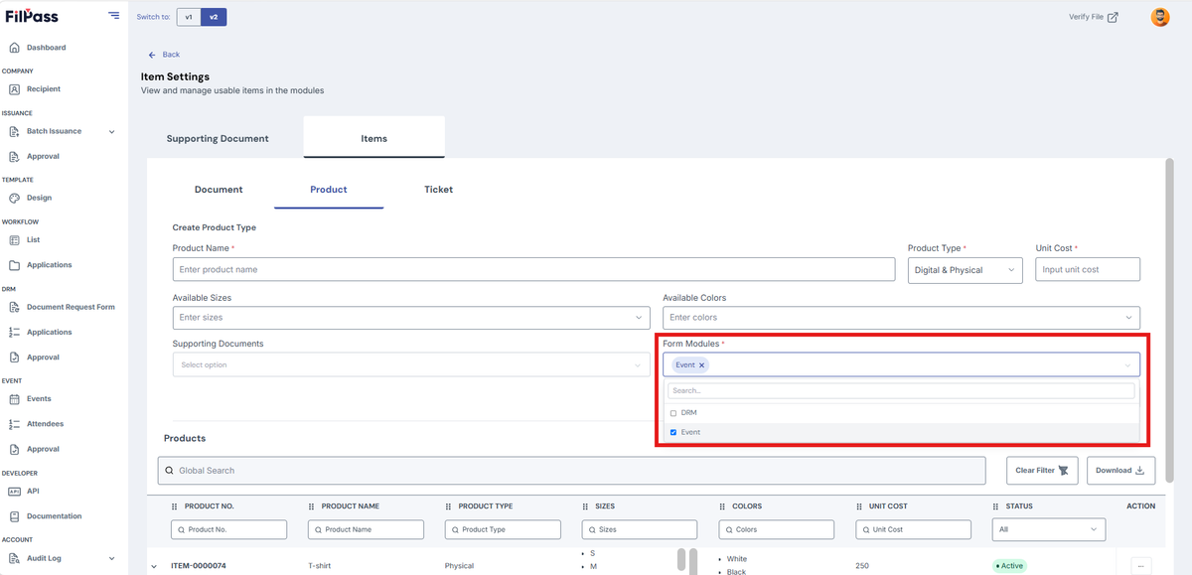The width and height of the screenshot is (1192, 575).
Task: Open the T-shirt row action menu
Action: [1140, 566]
